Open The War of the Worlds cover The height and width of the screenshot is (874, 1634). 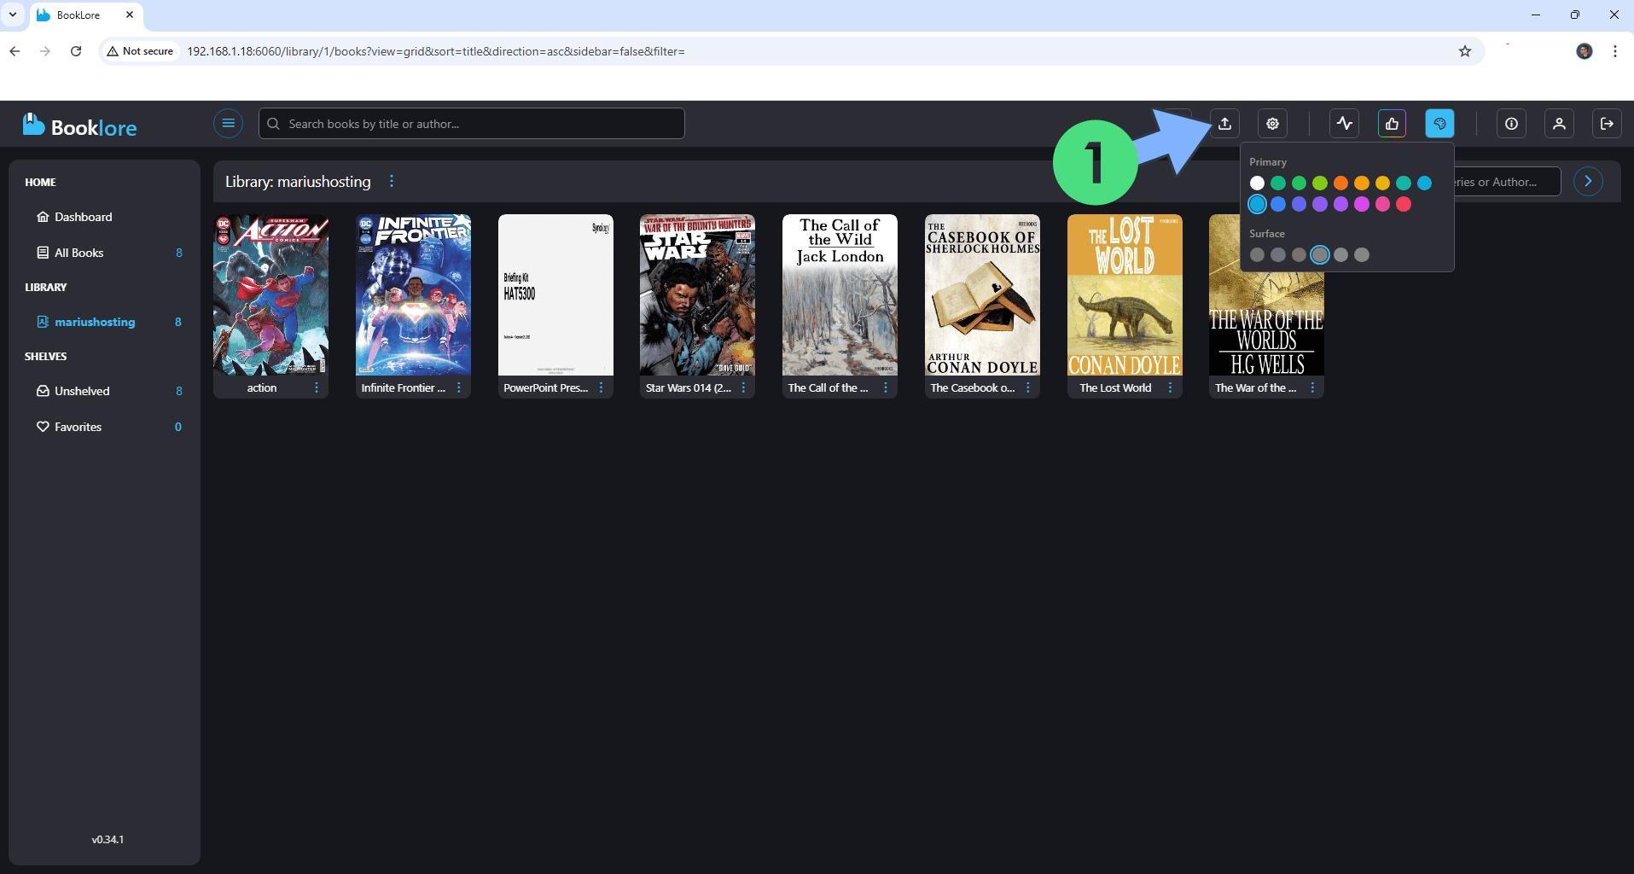pyautogui.click(x=1266, y=324)
